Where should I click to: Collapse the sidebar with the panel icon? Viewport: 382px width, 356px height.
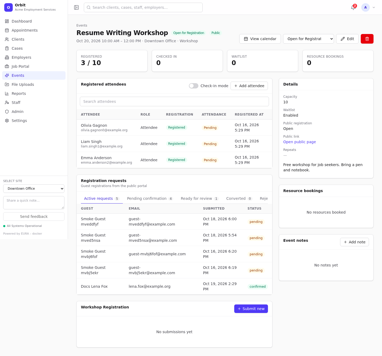coord(76,7)
